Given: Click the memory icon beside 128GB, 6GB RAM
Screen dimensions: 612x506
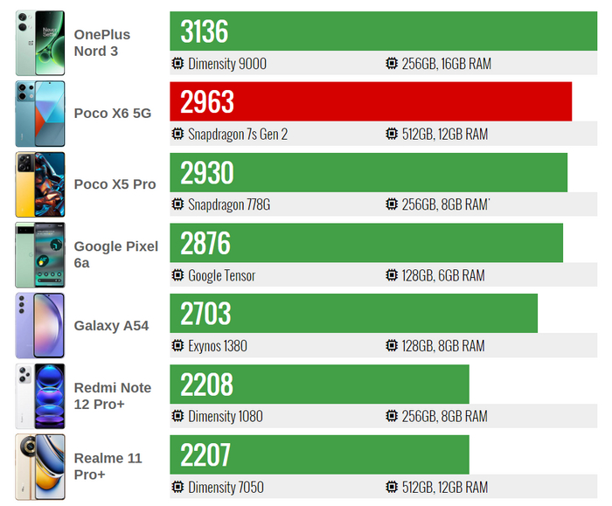Looking at the screenshot, I should tap(392, 275).
